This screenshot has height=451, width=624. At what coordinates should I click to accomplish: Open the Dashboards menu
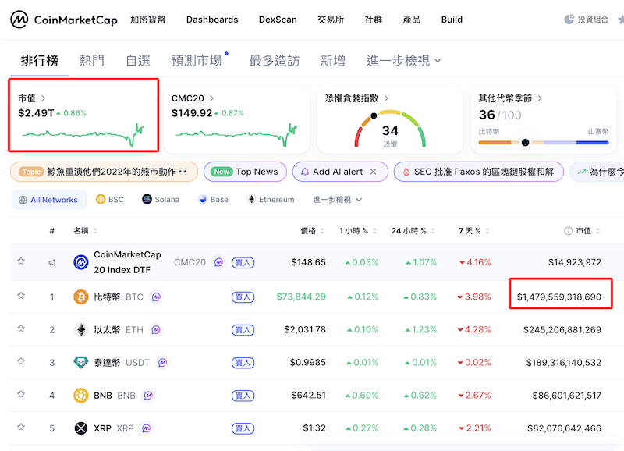click(x=212, y=20)
